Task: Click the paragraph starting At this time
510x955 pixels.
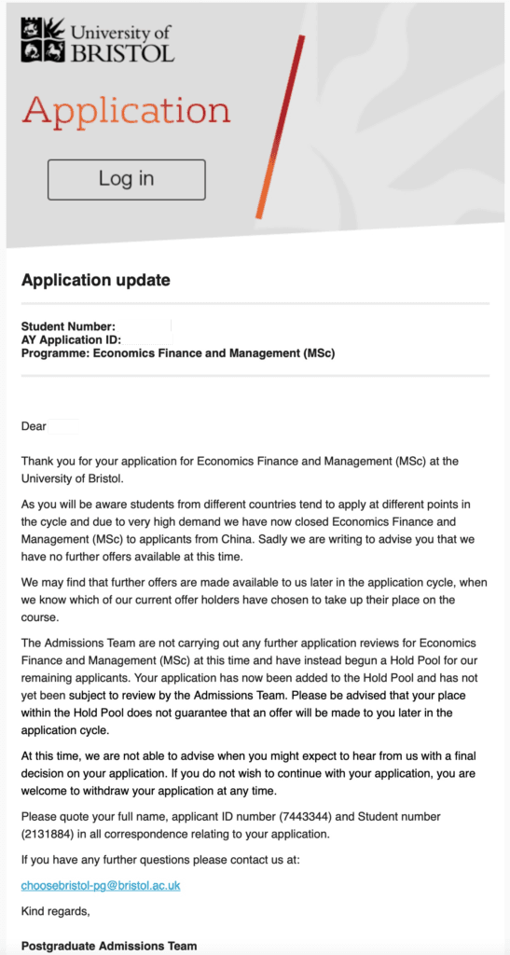Action: point(248,773)
